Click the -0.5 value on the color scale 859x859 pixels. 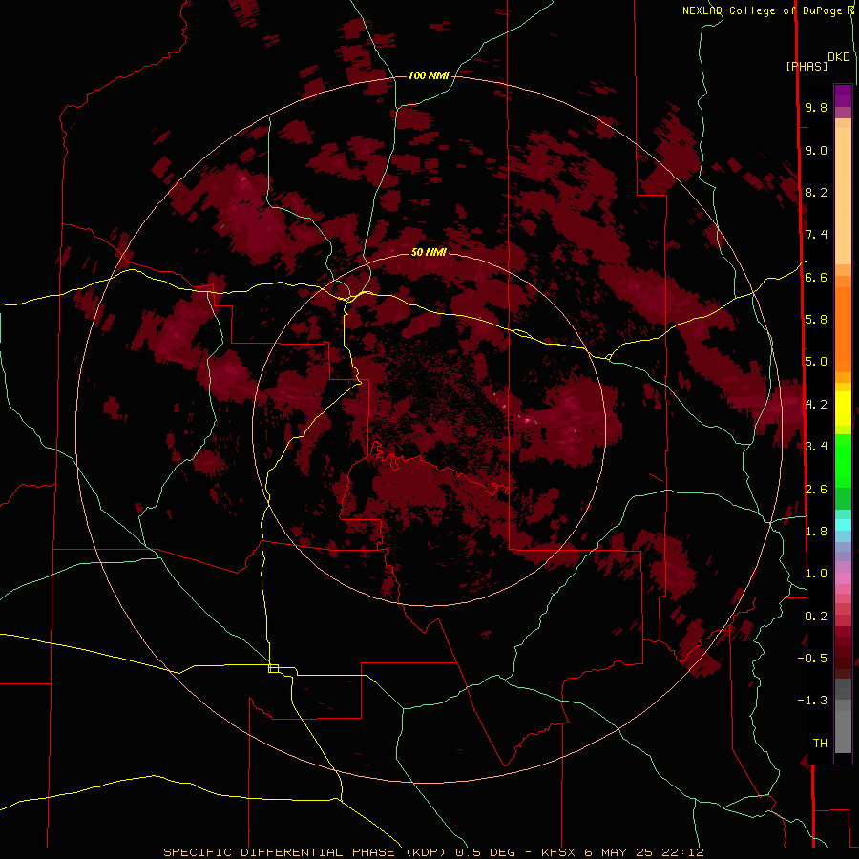(812, 659)
